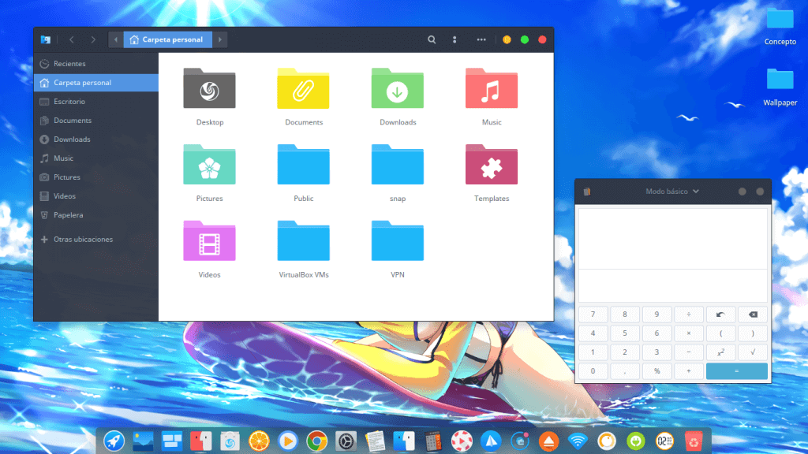The image size is (808, 454).
Task: Click the calculator open parenthesis button
Action: (720, 333)
